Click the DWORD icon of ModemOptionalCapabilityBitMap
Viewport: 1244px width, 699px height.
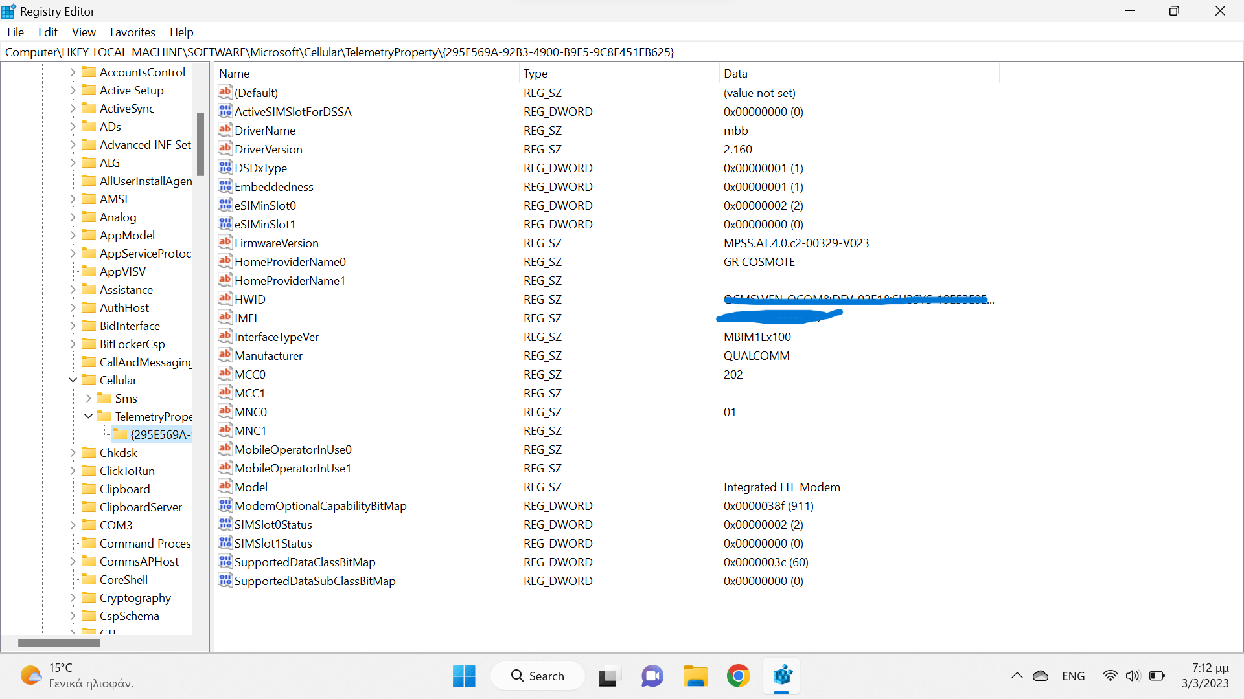pyautogui.click(x=225, y=505)
